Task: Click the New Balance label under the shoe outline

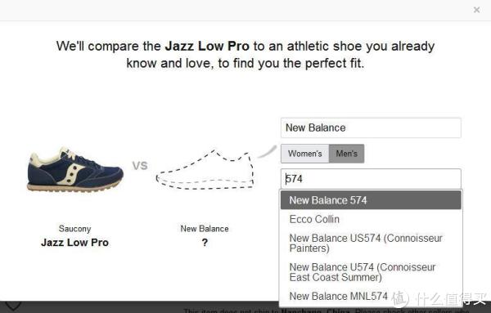Action: [x=205, y=229]
